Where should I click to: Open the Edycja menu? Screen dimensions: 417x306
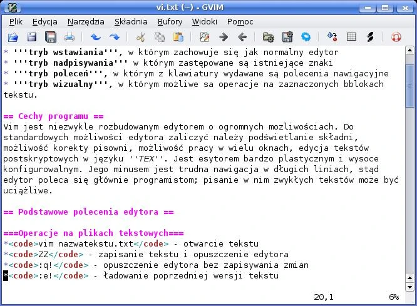(44, 22)
